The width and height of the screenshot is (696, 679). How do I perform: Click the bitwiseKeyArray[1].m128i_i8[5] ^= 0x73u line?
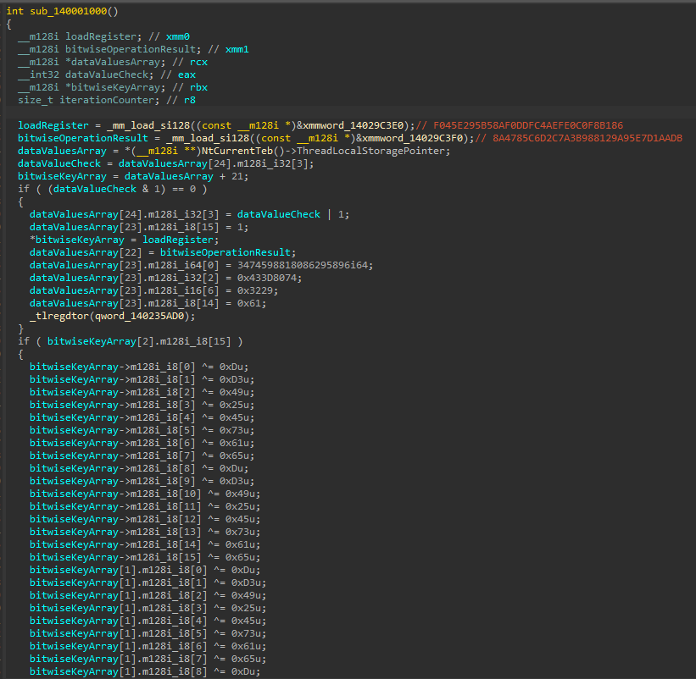pyautogui.click(x=148, y=634)
